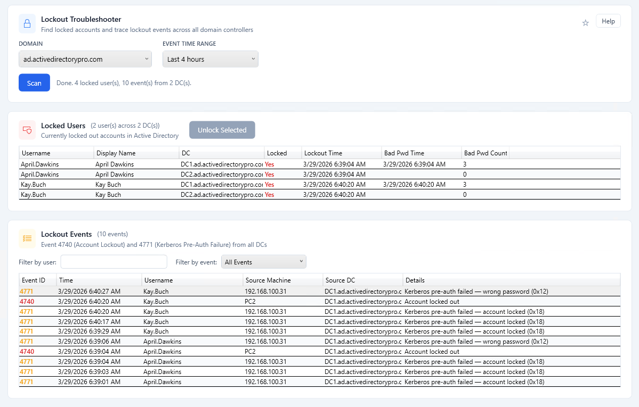Open the Help button
The height and width of the screenshot is (407, 639).
[x=608, y=21]
